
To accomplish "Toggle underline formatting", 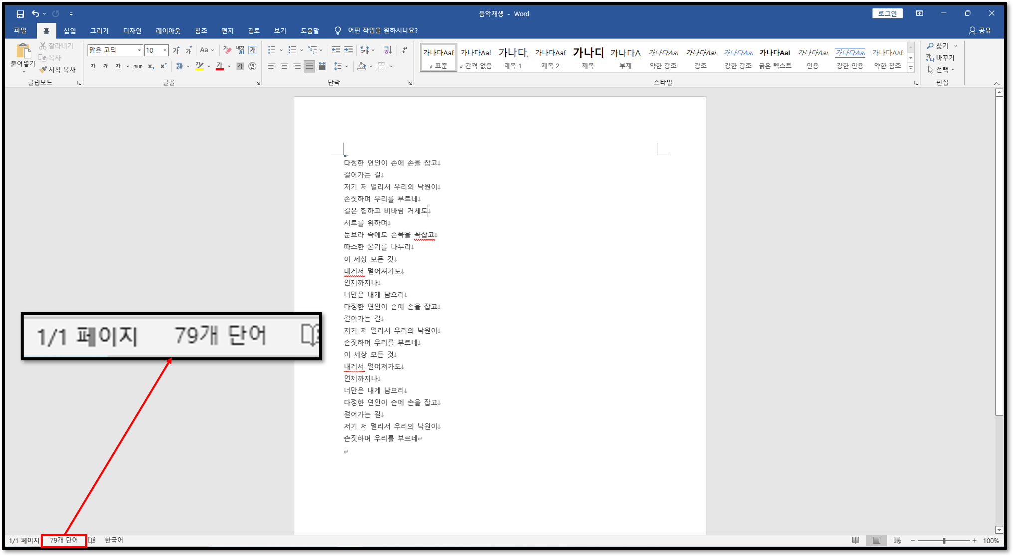I will pos(118,66).
